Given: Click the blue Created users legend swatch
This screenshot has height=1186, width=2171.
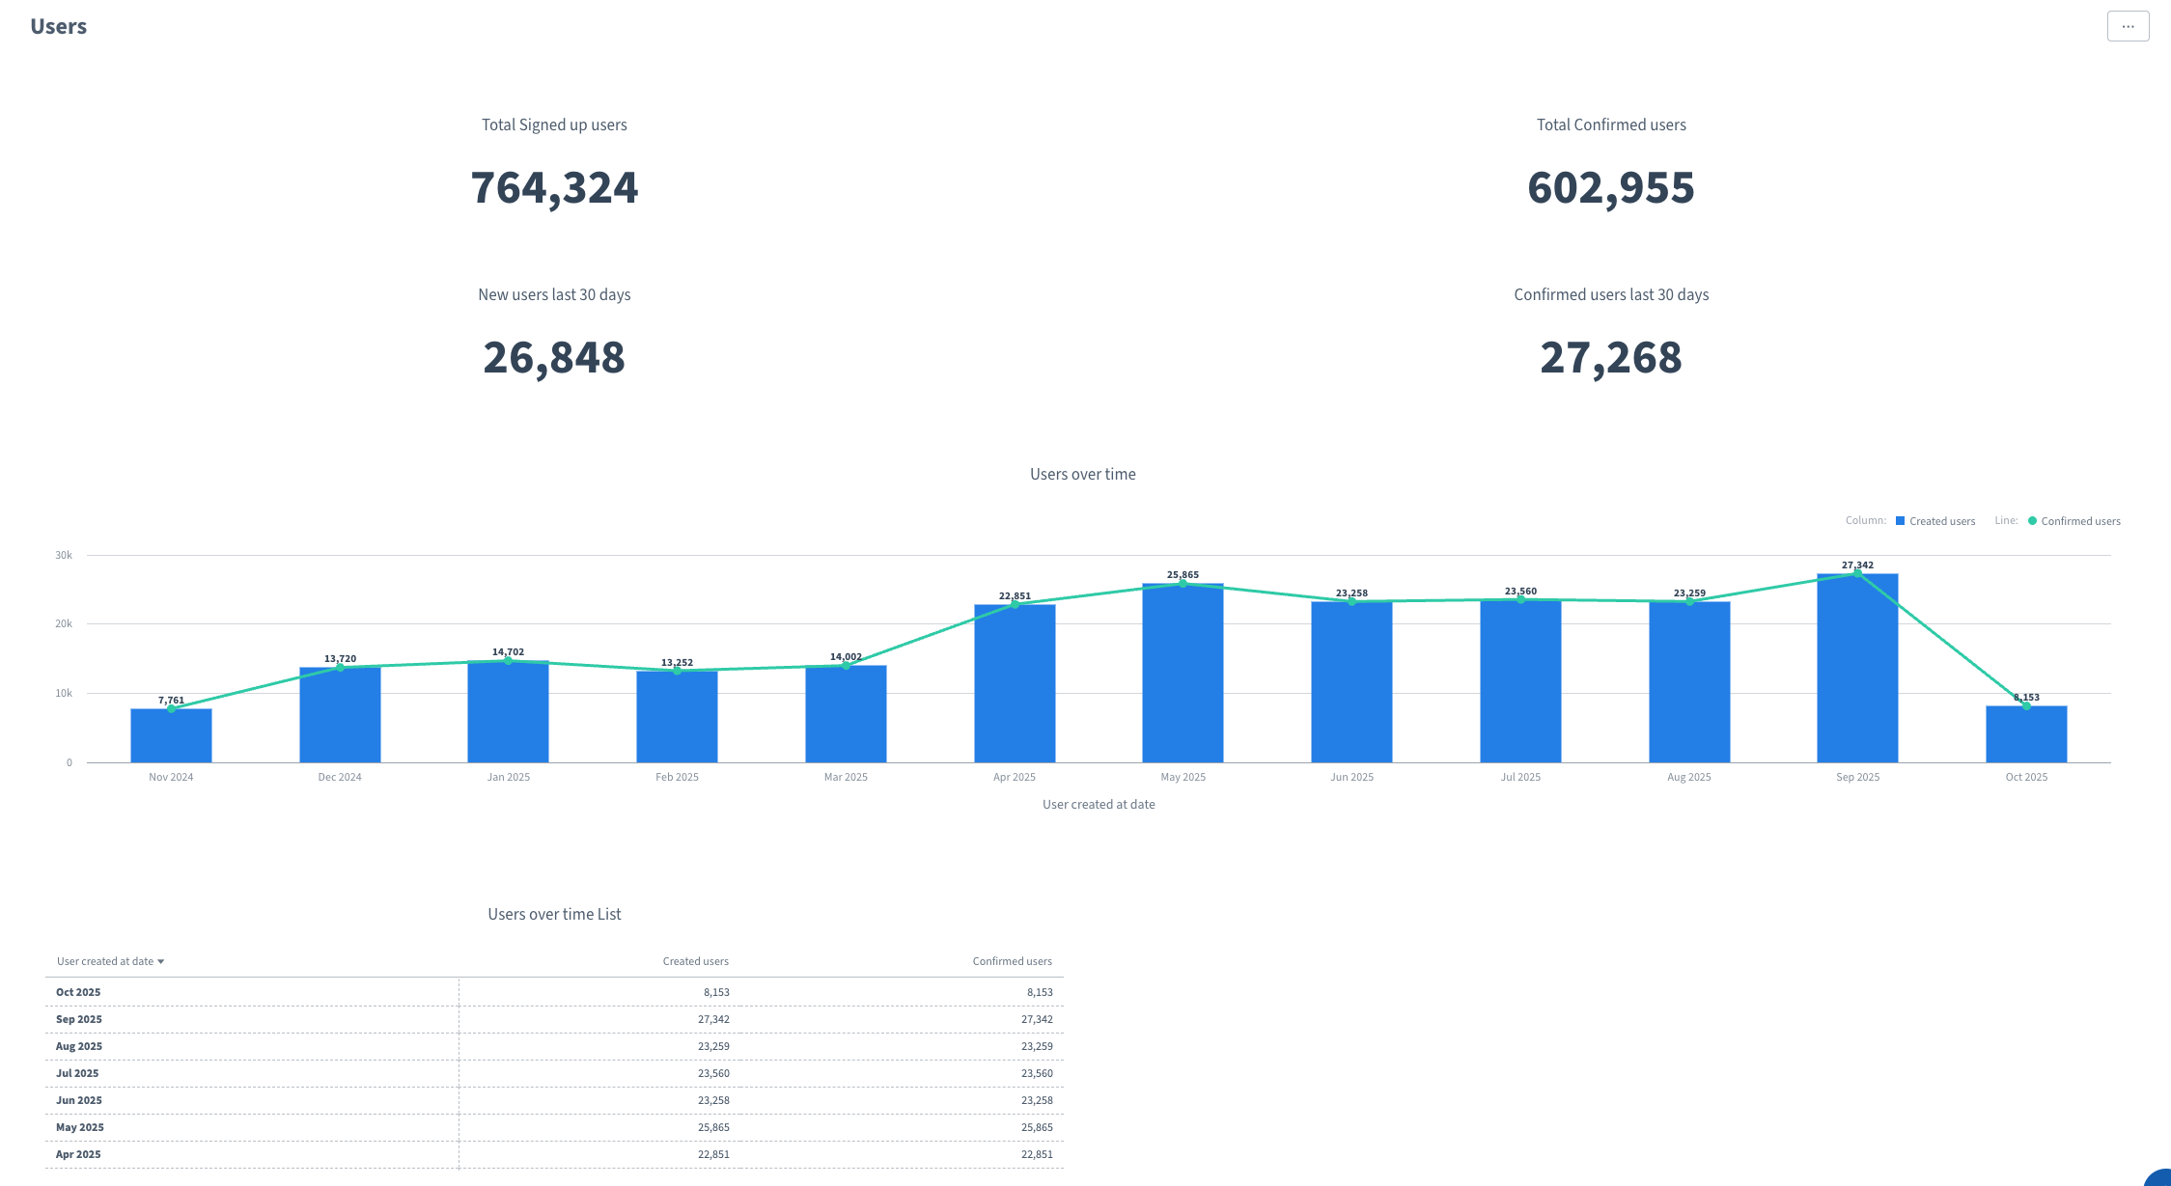Looking at the screenshot, I should point(1900,521).
